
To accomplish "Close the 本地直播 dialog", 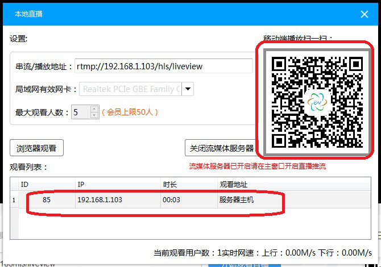I will (365, 14).
